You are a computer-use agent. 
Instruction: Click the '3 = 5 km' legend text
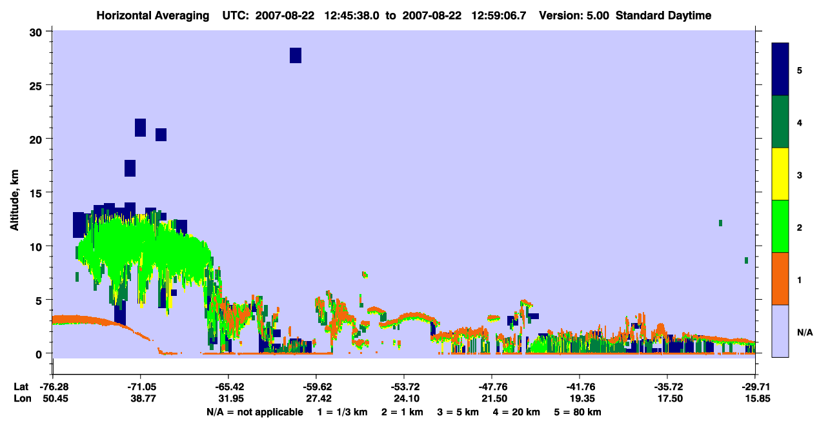pos(460,412)
